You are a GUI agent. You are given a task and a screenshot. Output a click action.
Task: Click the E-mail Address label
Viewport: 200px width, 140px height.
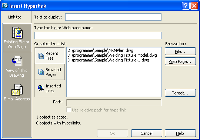pos(17,99)
